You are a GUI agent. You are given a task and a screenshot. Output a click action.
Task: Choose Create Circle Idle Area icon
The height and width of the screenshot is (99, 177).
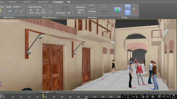click(x=43, y=11)
